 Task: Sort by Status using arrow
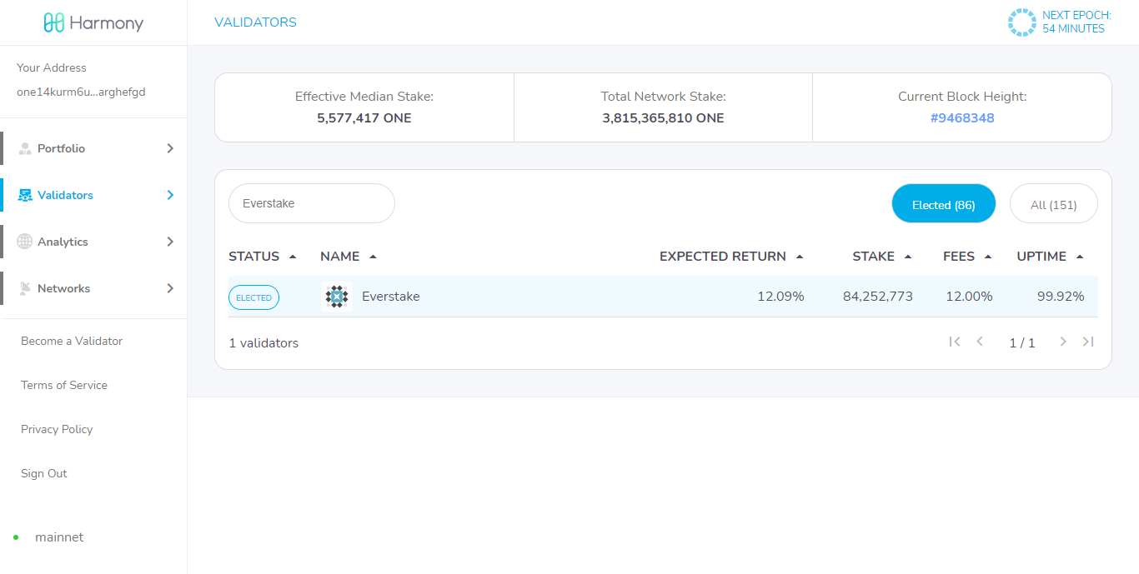click(x=293, y=257)
